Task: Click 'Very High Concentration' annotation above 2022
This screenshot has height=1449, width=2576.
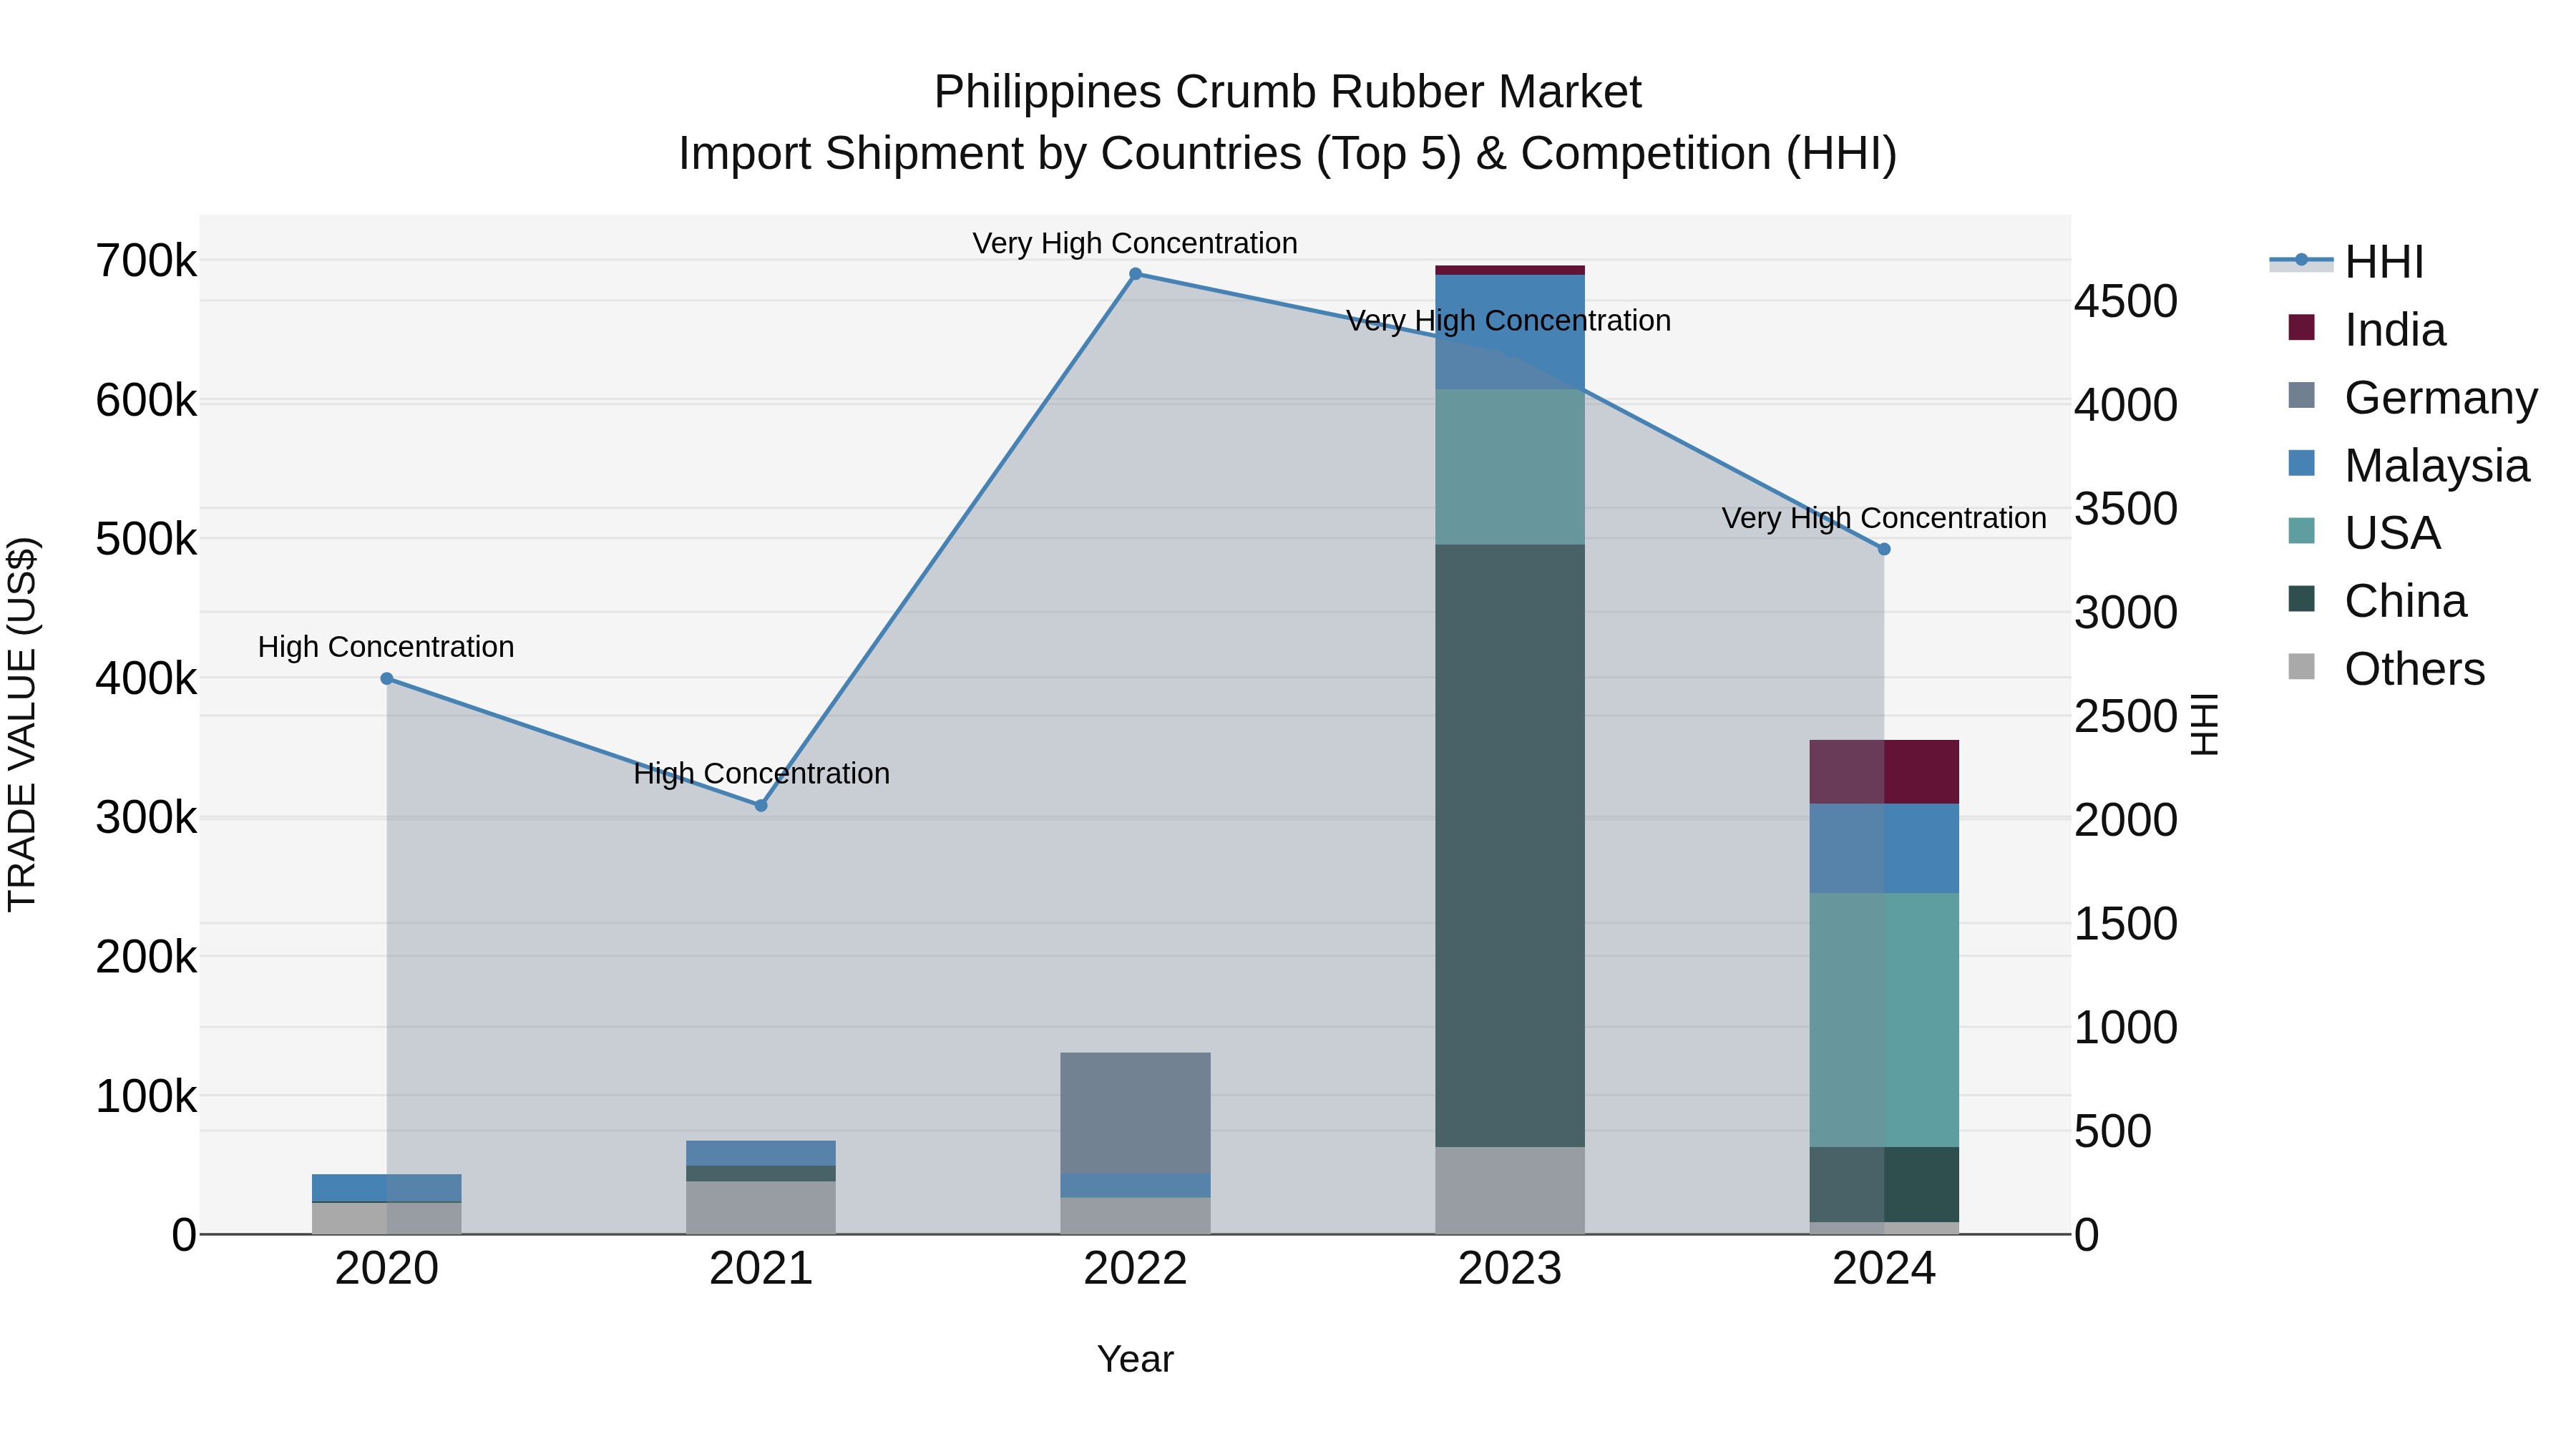Action: [1135, 243]
